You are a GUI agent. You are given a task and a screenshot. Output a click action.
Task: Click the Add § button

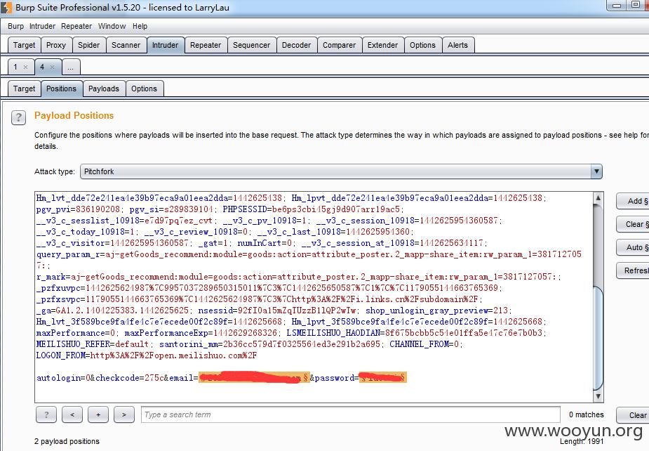pos(633,201)
